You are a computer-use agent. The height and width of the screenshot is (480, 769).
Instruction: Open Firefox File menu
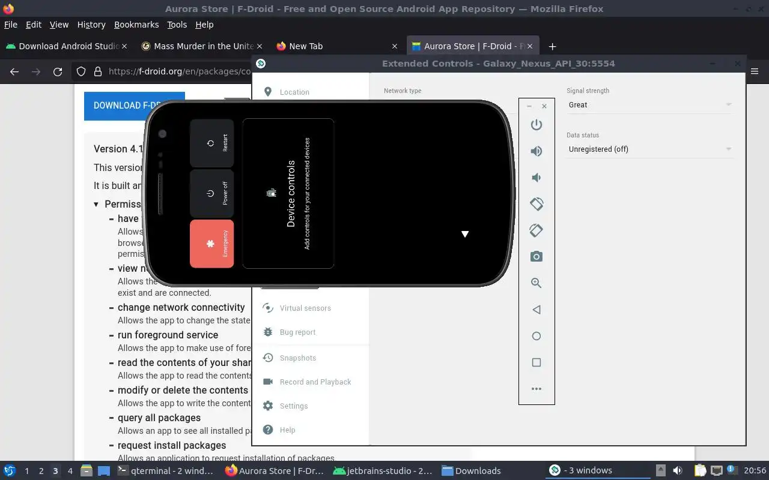click(x=11, y=25)
